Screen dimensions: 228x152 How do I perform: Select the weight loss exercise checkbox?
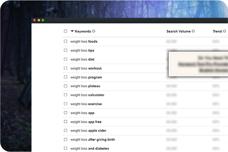66,104
